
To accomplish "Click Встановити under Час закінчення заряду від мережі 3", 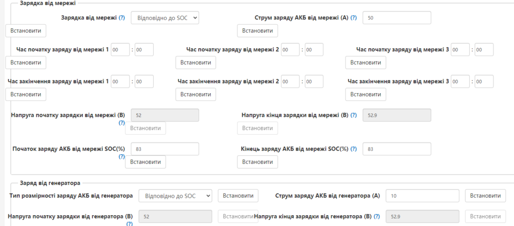I will coord(365,94).
